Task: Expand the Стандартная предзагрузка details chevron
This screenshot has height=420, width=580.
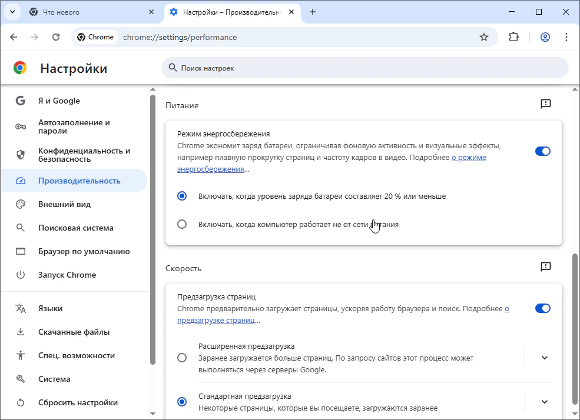Action: pyautogui.click(x=544, y=402)
